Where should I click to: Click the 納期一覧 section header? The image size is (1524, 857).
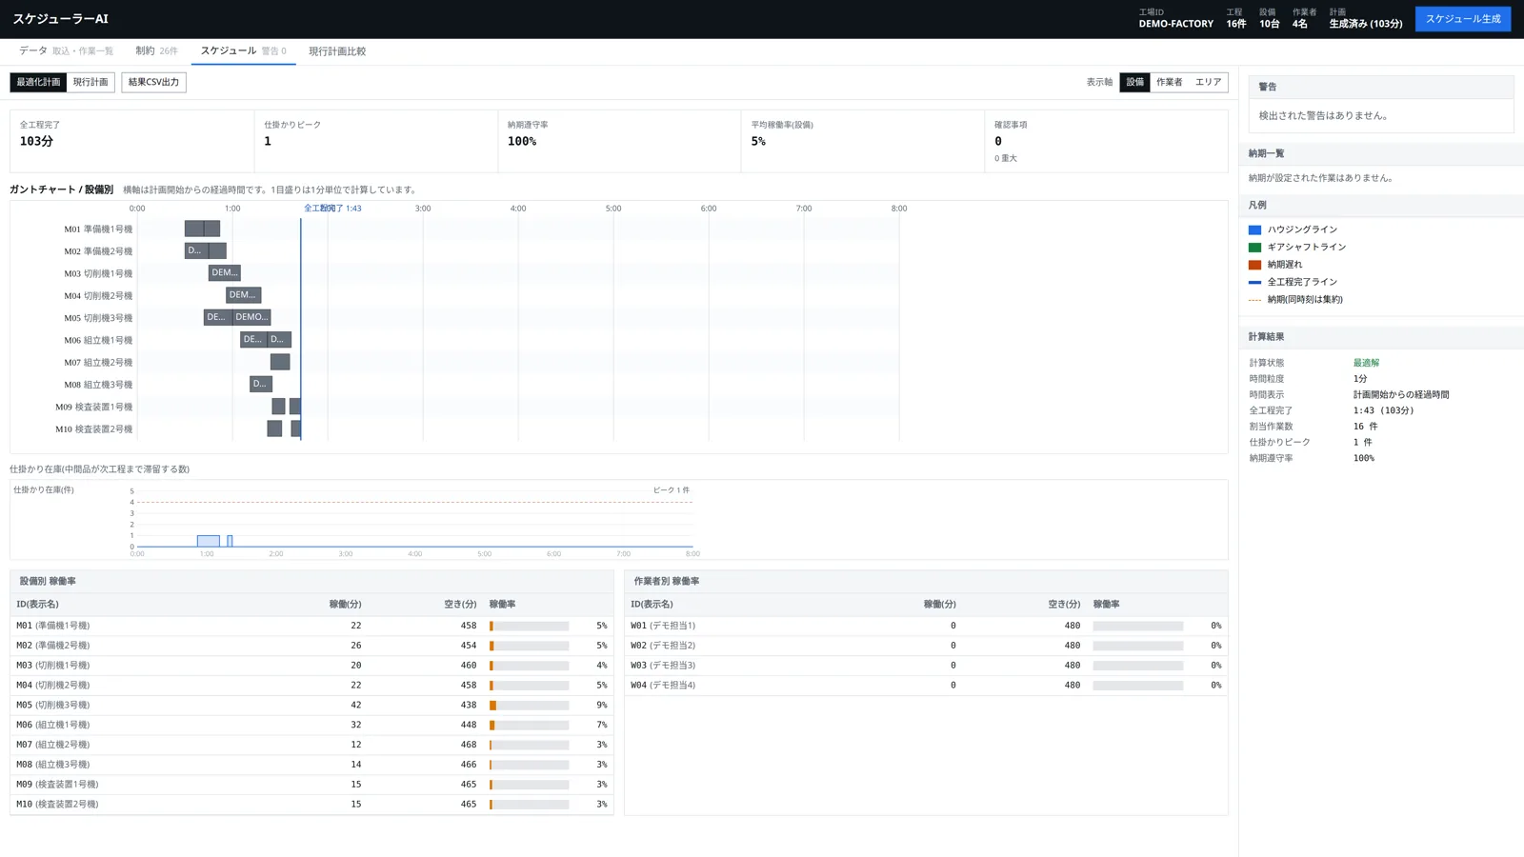tap(1381, 153)
